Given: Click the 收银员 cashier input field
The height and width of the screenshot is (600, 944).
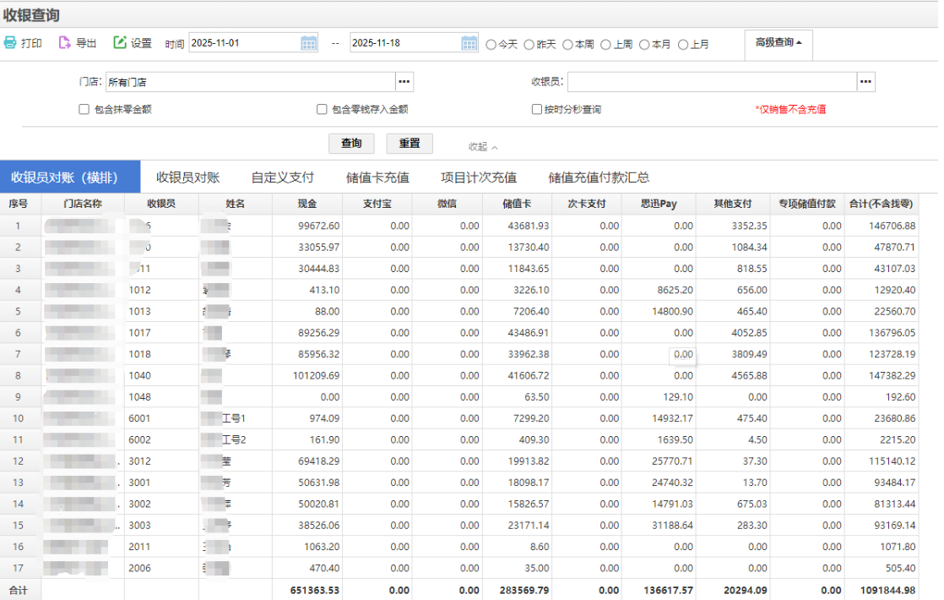Looking at the screenshot, I should 711,82.
